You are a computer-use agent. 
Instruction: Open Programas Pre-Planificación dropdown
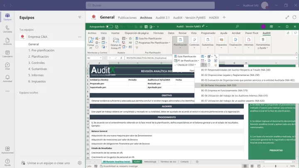[x=153, y=43]
